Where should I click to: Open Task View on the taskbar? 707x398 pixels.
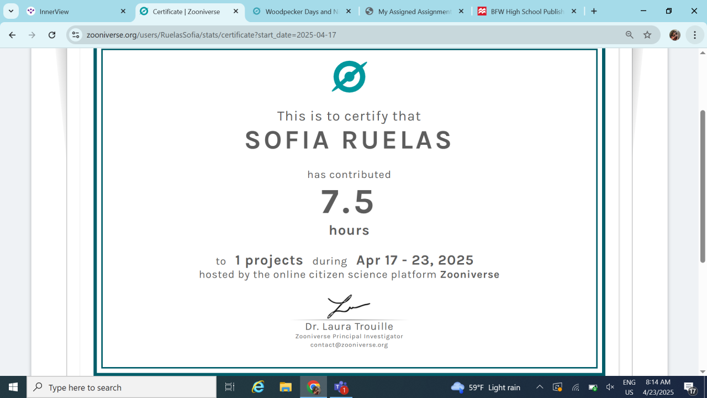click(x=230, y=387)
